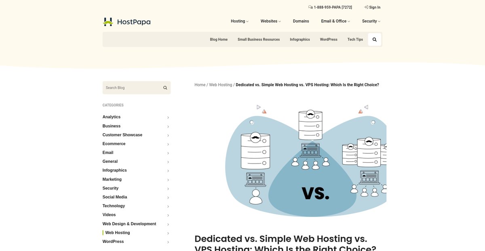This screenshot has width=485, height=251.
Task: Open the Business category
Action: tap(112, 126)
